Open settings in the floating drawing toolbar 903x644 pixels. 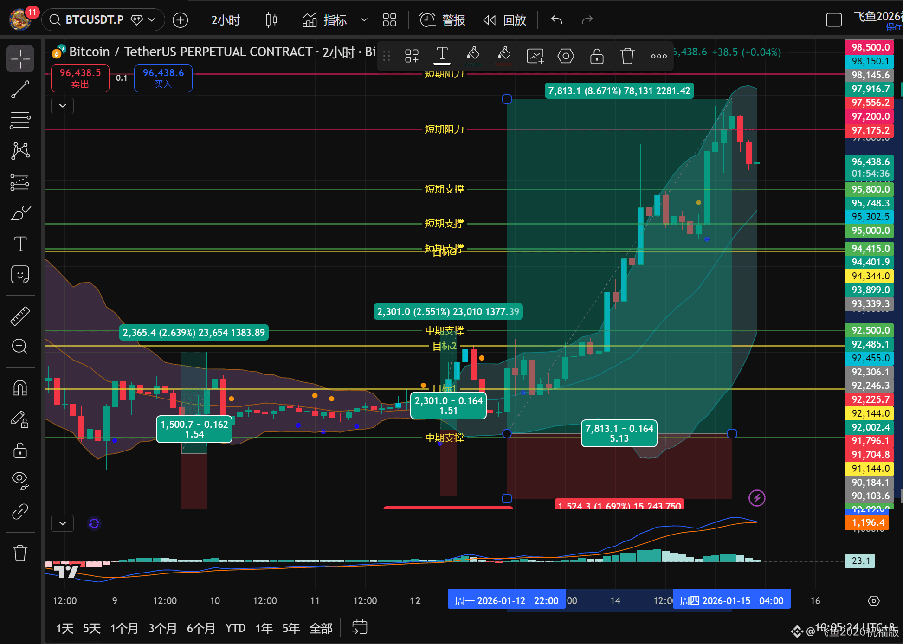point(566,56)
